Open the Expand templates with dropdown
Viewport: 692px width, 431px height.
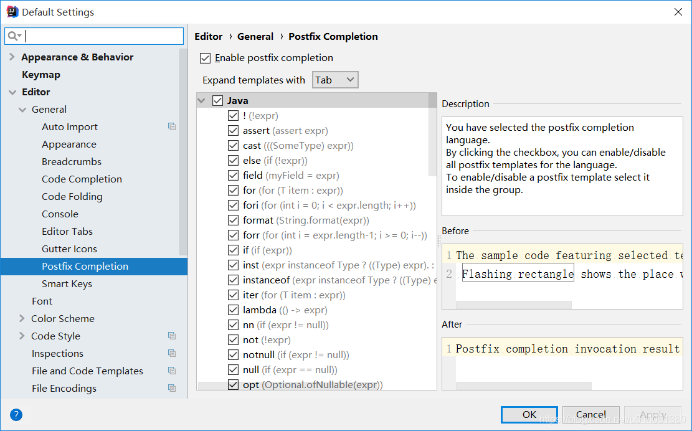335,80
